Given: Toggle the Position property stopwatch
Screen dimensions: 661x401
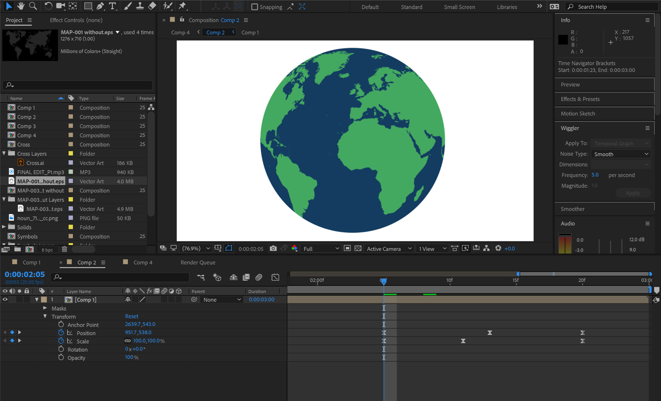Looking at the screenshot, I should (61, 332).
